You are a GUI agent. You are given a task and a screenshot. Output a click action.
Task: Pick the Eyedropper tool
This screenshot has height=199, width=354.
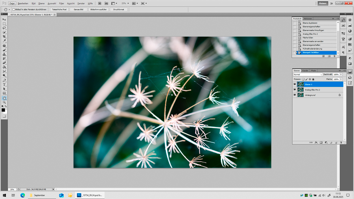(x=4, y=41)
